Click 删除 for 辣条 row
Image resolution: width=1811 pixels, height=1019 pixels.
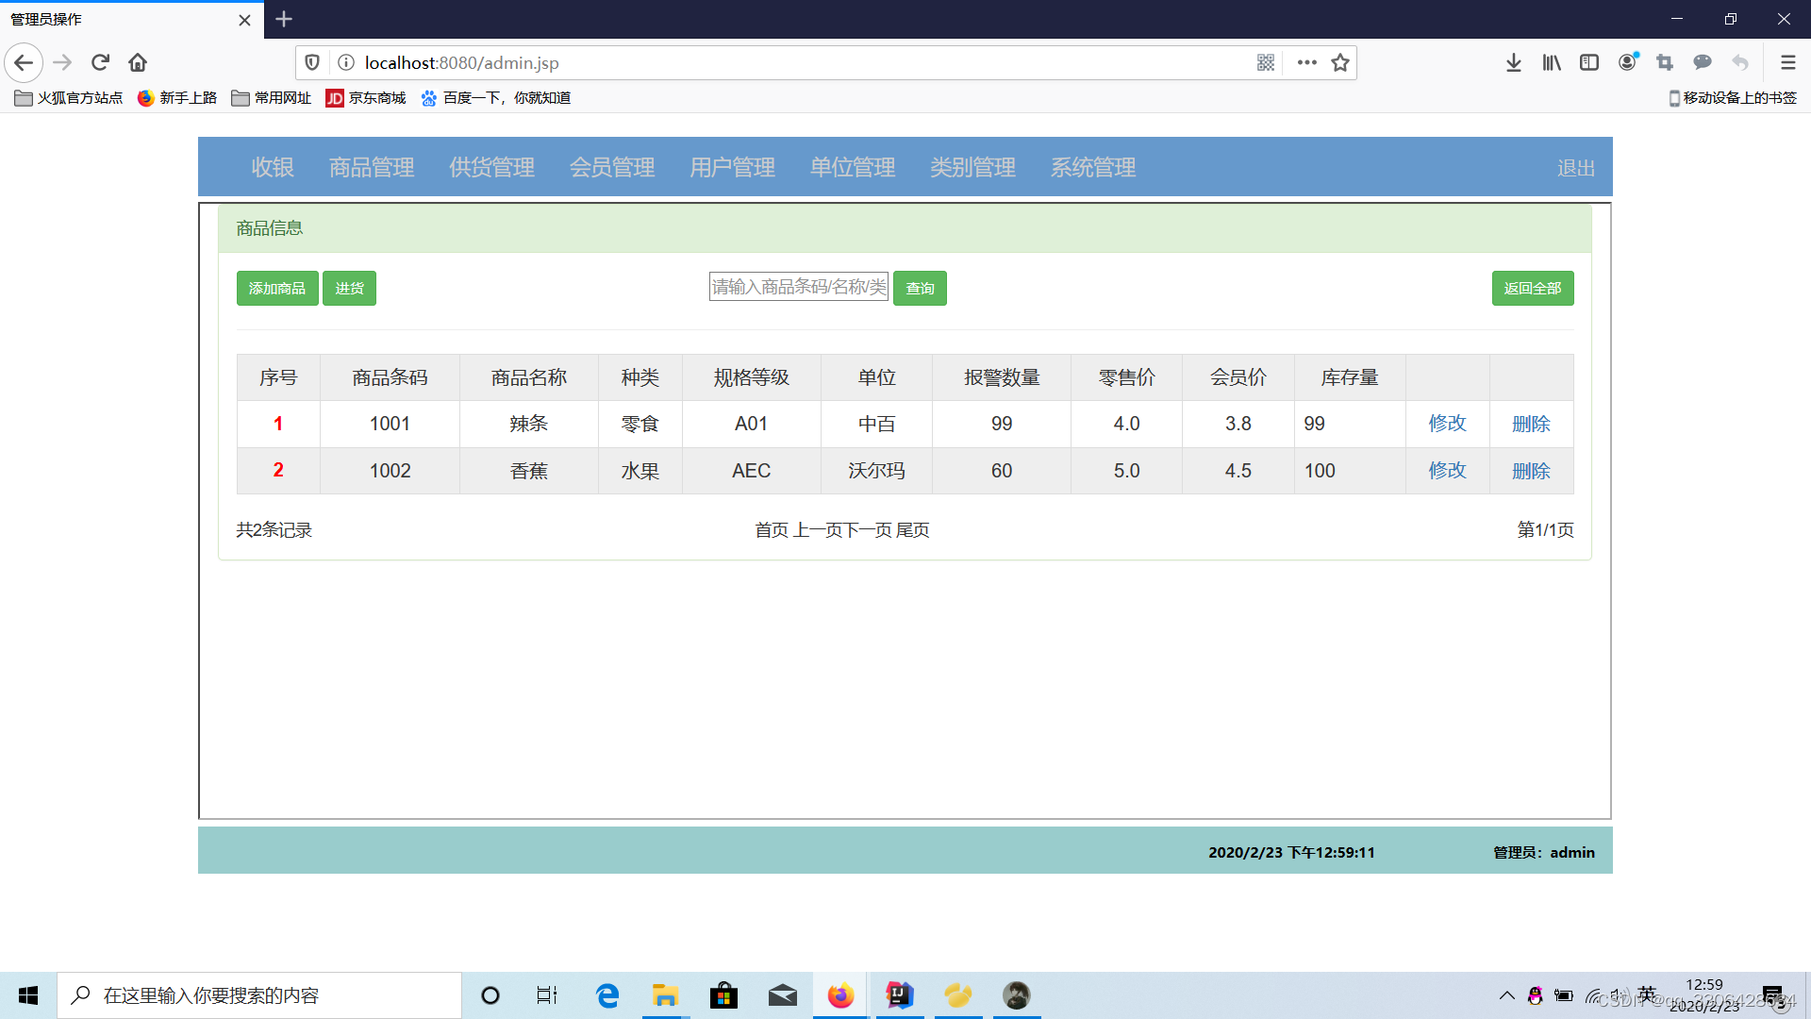coord(1531,424)
